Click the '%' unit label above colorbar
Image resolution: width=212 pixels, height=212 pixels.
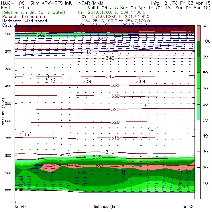tap(204, 25)
